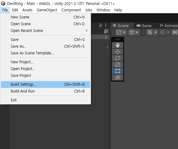This screenshot has height=149, width=178.
Task: Switch to the Animator tab
Action: coord(169,25)
